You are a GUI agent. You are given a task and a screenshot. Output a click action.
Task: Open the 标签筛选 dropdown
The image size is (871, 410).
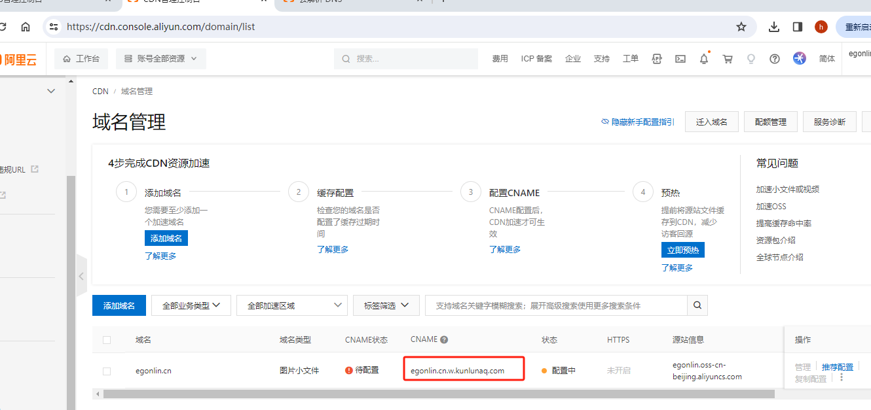pos(386,305)
